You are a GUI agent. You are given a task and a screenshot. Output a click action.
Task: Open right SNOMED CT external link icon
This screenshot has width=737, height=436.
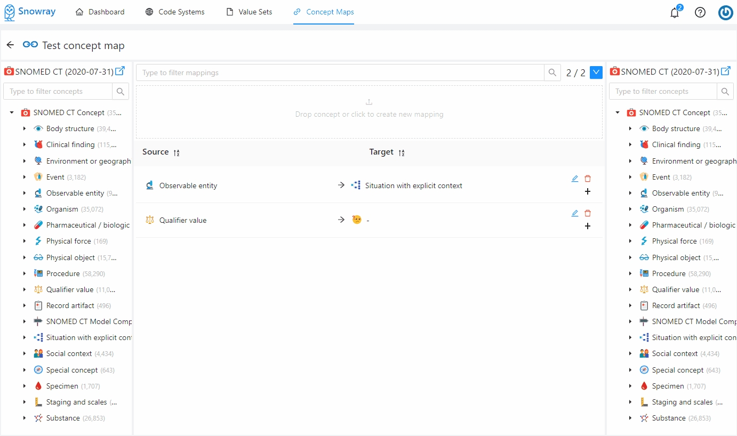[x=726, y=71]
